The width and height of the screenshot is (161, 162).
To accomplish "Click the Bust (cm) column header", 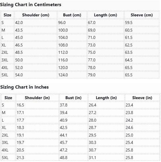I will click(x=72, y=15).
